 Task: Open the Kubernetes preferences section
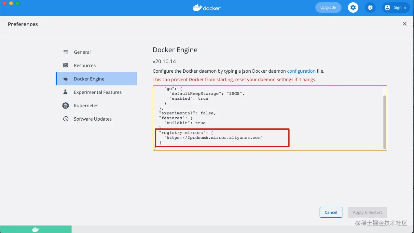[x=96, y=106]
